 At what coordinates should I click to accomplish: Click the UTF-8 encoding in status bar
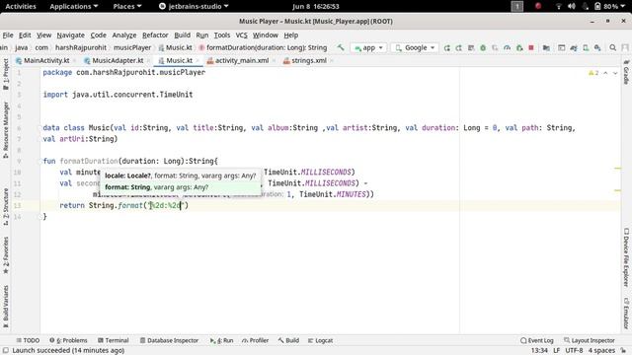coord(574,351)
